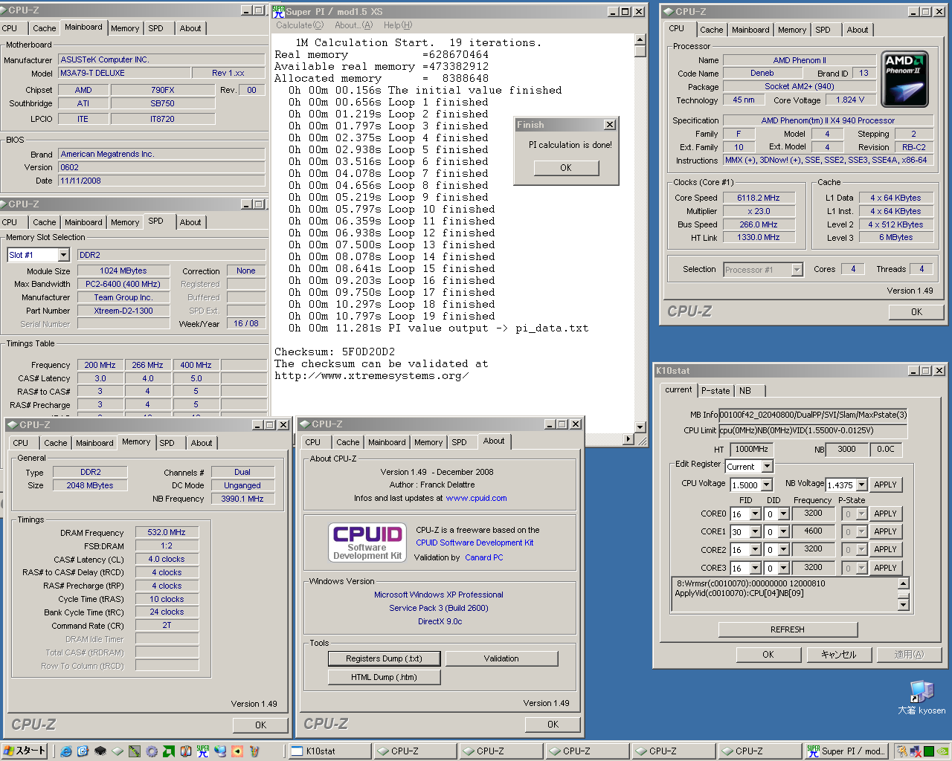Open the Canard PC validation link
Image resolution: width=952 pixels, height=761 pixels.
[x=483, y=557]
